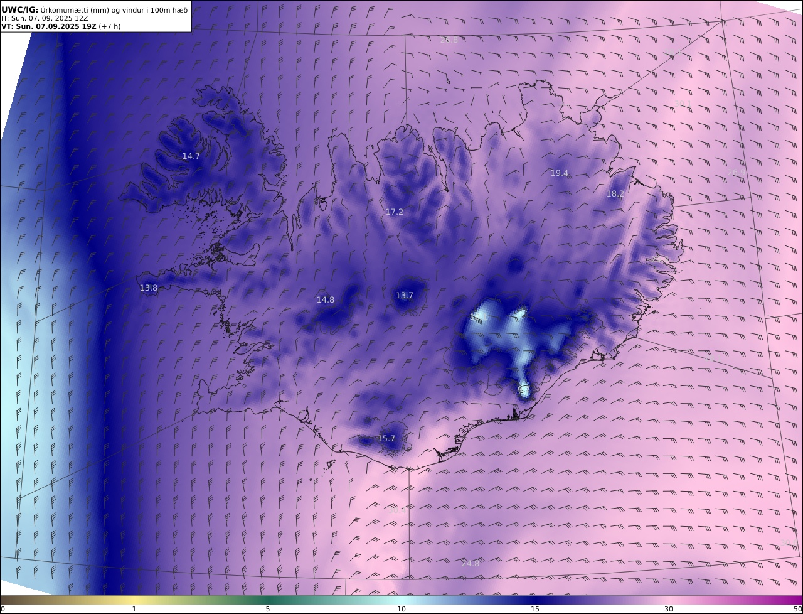Select the '5' tick label on the color scale

tap(268, 609)
